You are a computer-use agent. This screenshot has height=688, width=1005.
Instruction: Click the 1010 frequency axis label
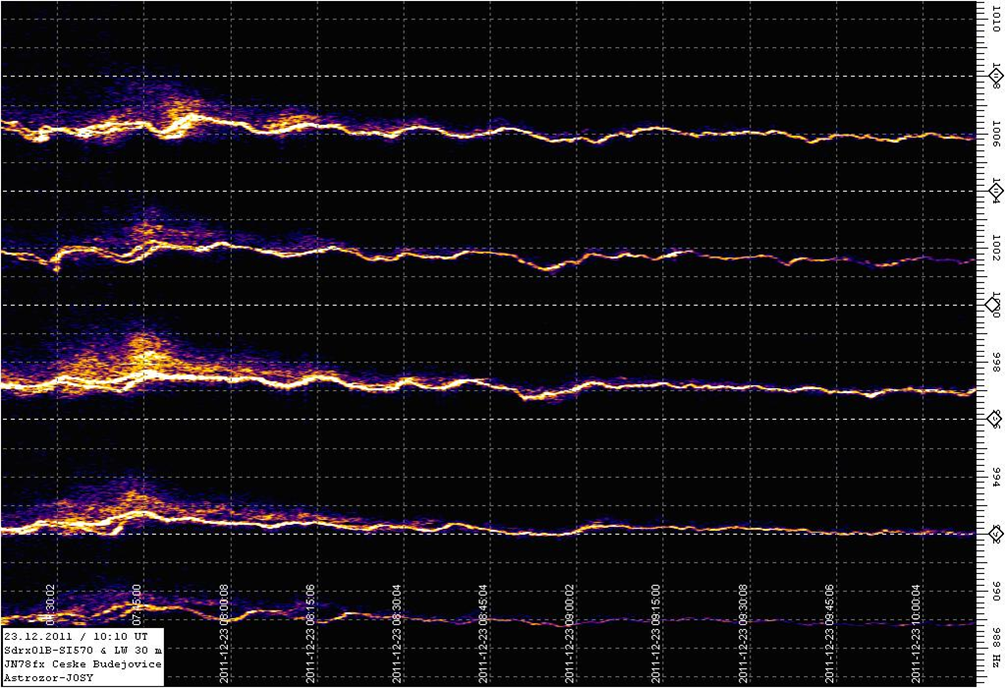point(995,19)
